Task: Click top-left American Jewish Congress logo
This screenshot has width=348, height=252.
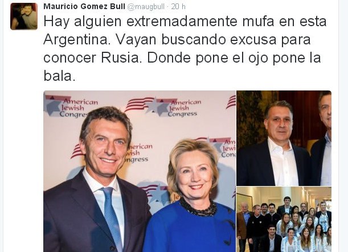Action: tap(71, 106)
